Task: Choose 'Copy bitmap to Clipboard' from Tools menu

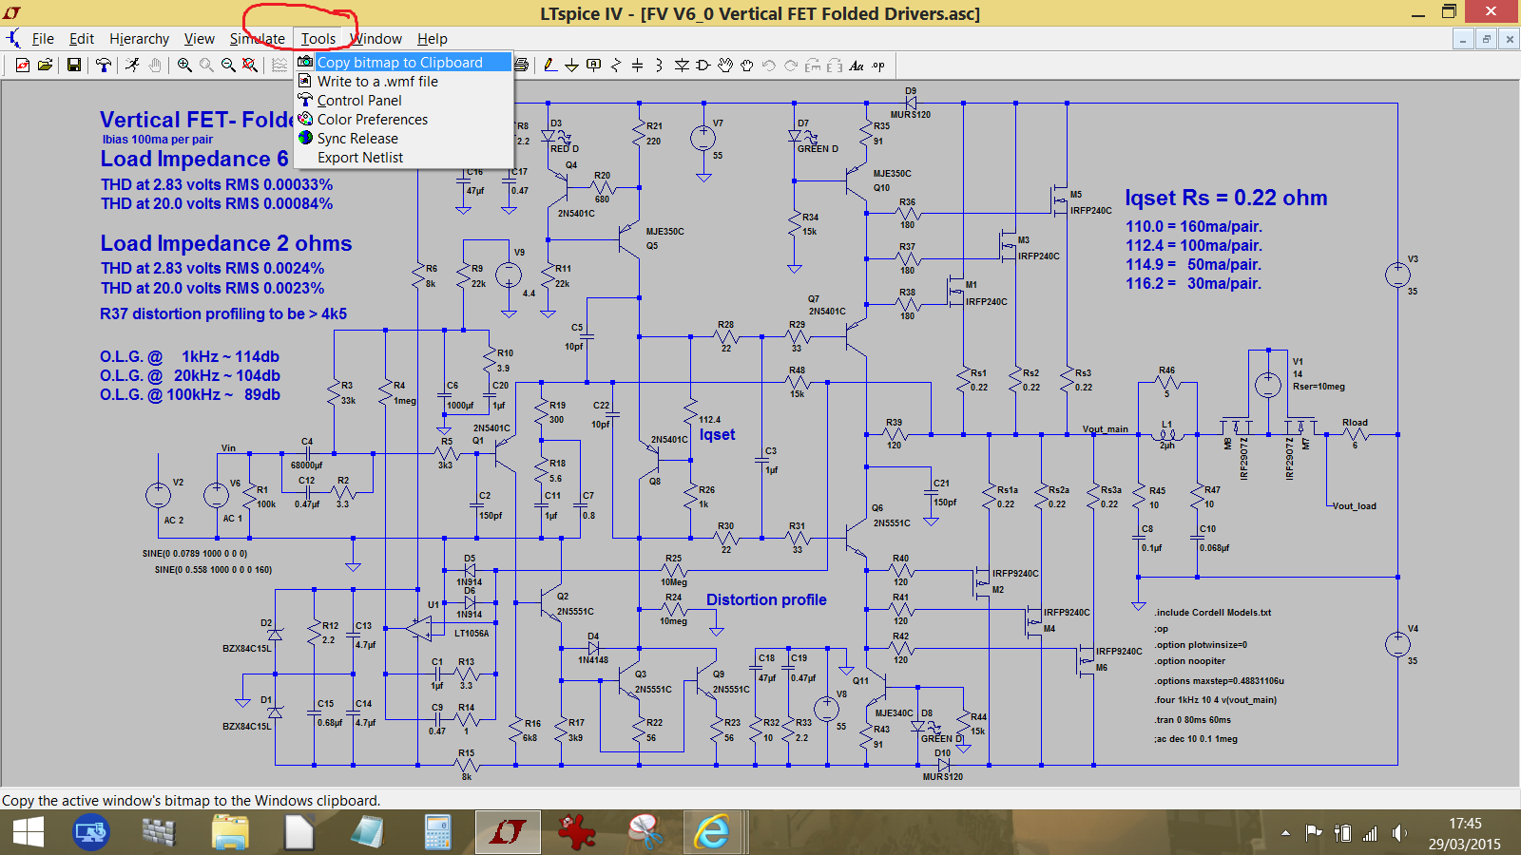Action: pyautogui.click(x=404, y=62)
